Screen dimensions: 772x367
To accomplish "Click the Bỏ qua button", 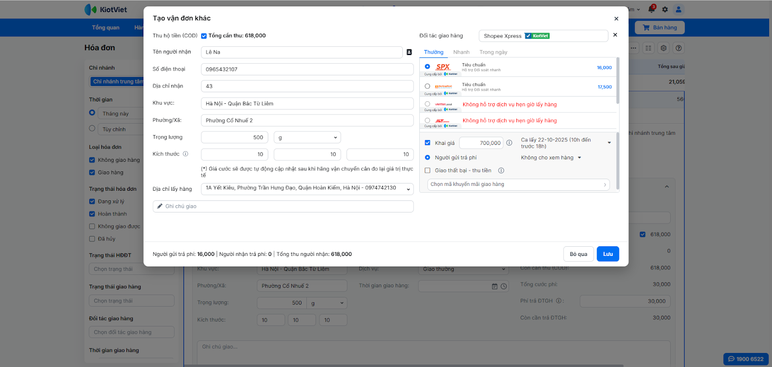I will click(x=578, y=254).
